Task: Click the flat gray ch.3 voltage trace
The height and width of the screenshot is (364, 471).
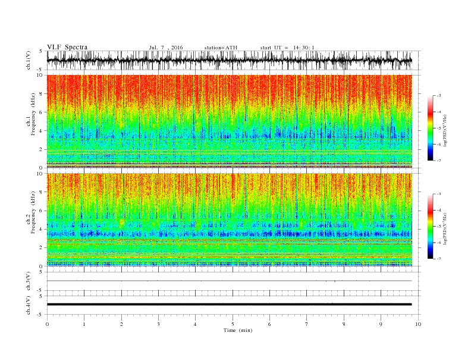Action: 230,281
